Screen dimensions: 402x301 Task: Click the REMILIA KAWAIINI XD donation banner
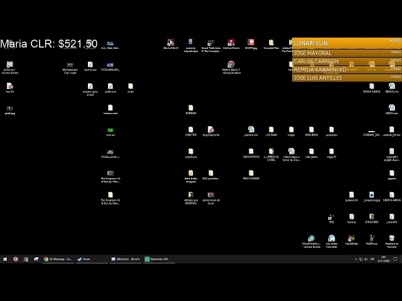tap(347, 70)
